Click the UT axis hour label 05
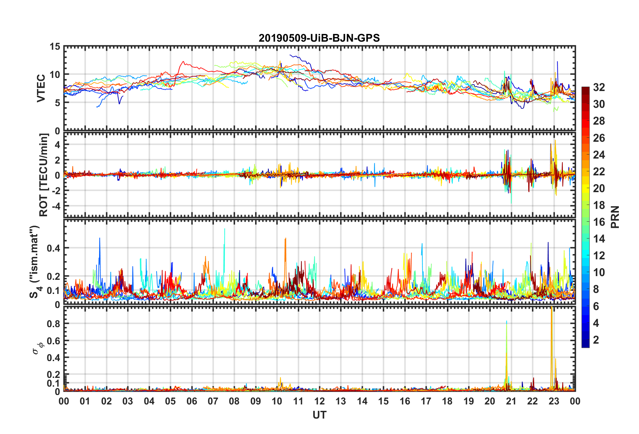639x434 pixels. (170, 401)
